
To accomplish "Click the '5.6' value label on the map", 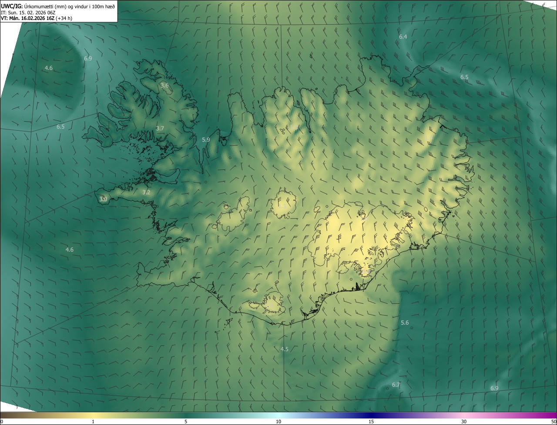I will tap(405, 322).
